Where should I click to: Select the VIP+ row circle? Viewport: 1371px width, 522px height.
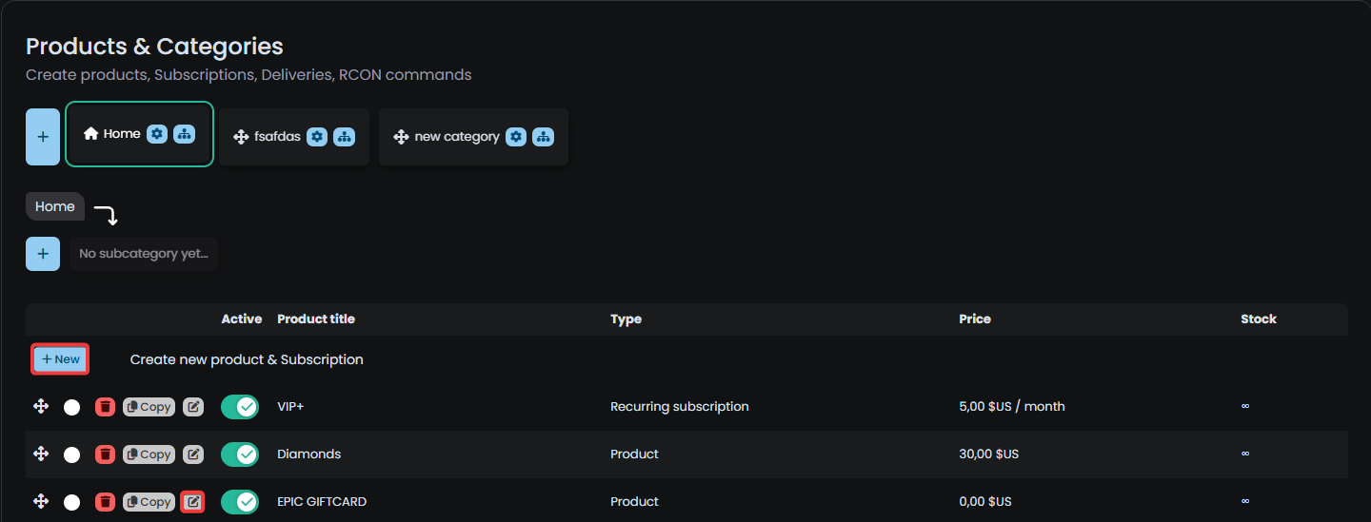71,407
